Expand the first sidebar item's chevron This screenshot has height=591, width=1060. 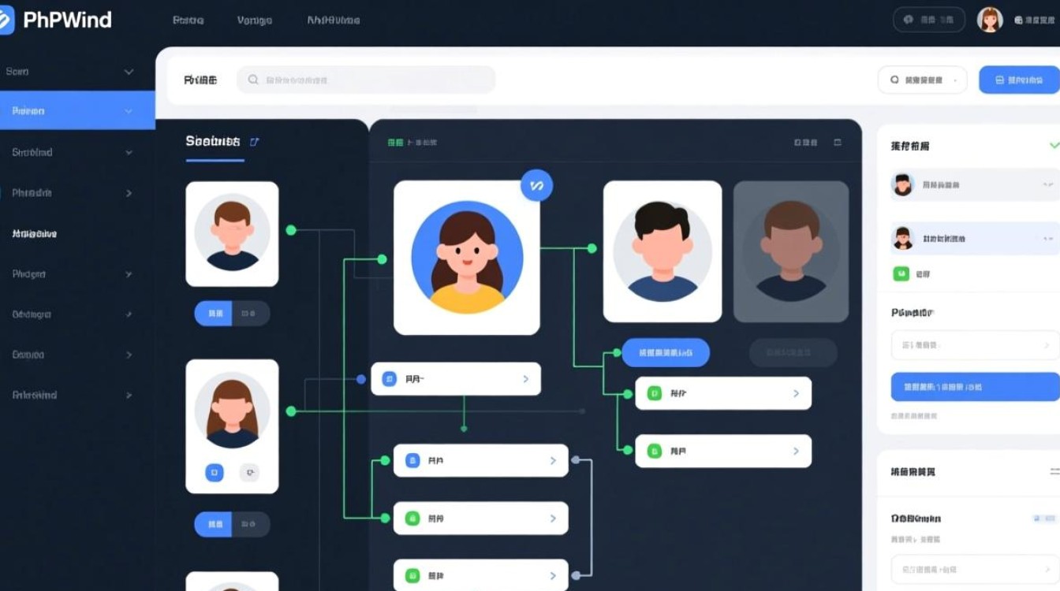(129, 72)
